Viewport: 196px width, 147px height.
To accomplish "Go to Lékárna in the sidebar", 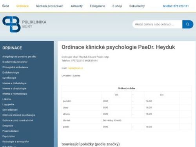I will 7,99.
